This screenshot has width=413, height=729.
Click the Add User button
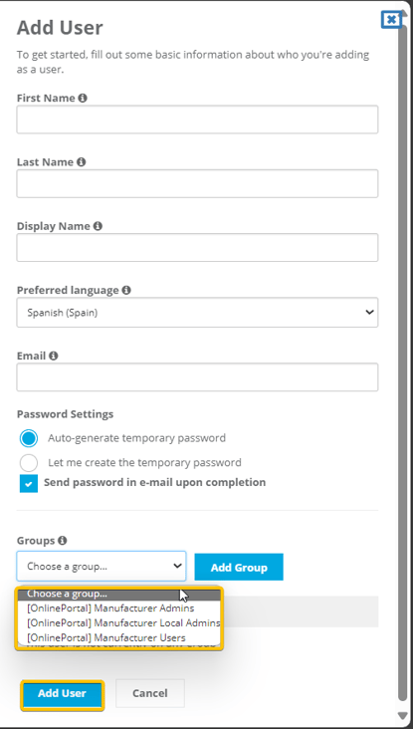pos(63,693)
